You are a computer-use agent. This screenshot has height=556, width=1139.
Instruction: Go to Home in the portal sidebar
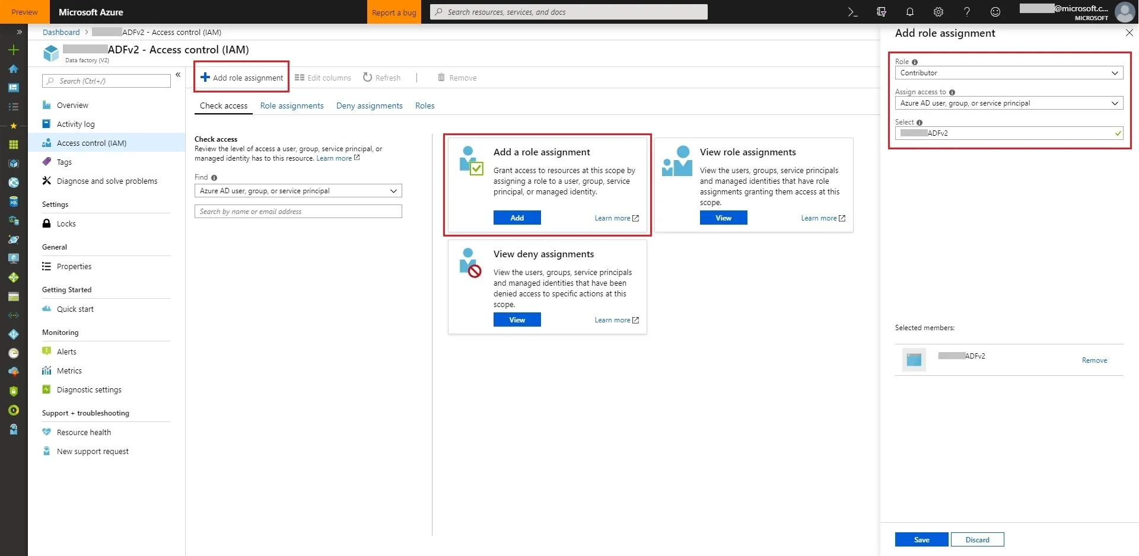click(x=14, y=69)
